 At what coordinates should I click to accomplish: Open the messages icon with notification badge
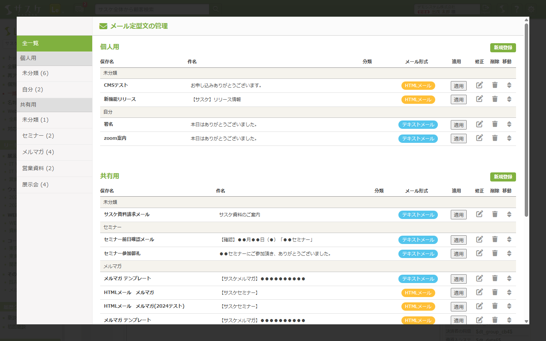point(79,9)
